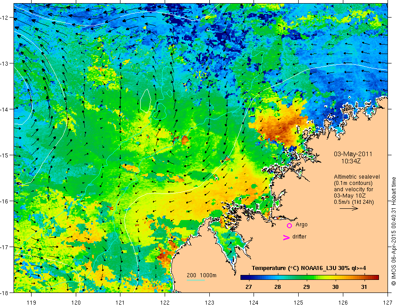This screenshot has height=306, width=397.
Task: Click the '(0.1m contours)' caption line
Action: [x=353, y=183]
